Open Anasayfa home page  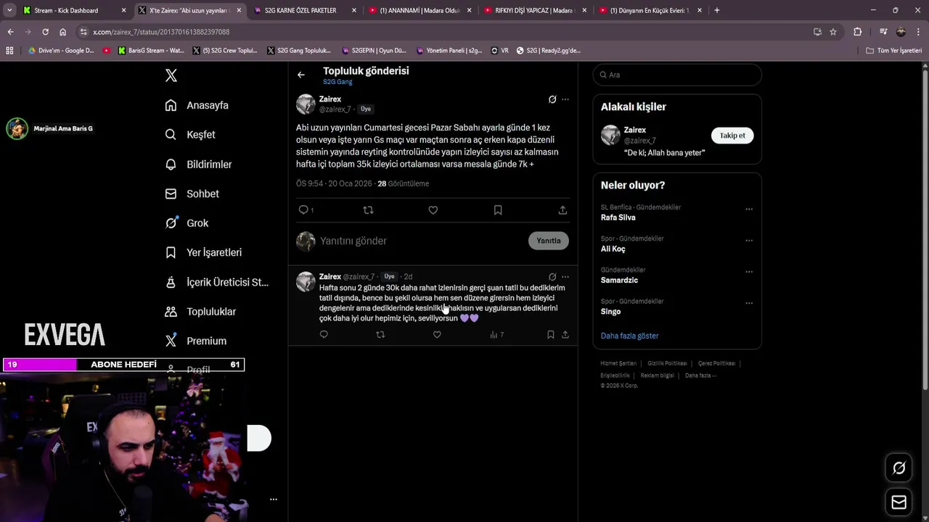pyautogui.click(x=197, y=105)
